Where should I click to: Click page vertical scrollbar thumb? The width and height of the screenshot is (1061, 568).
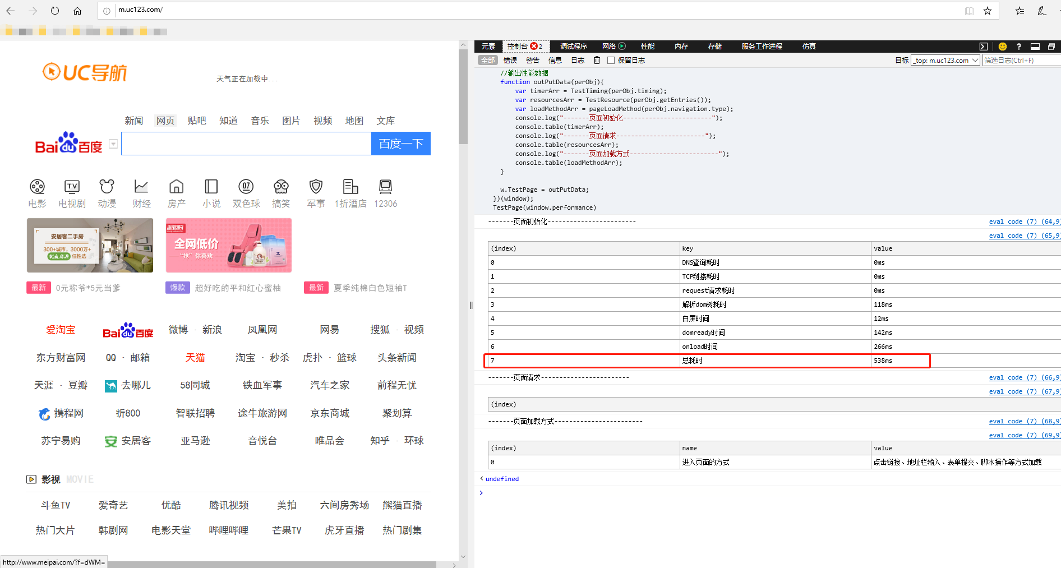[463, 96]
